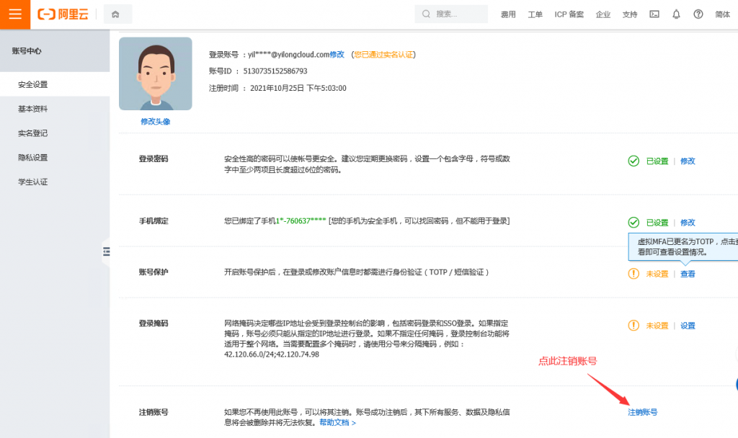Click 查看 for 账号保护
This screenshot has height=438, width=738.
tap(688, 274)
